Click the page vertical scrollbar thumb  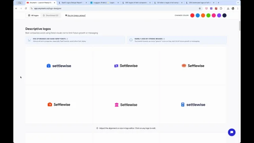[x=240, y=25]
